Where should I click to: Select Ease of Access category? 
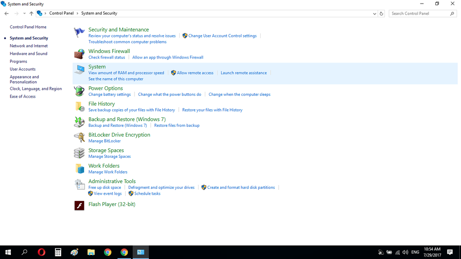(23, 96)
